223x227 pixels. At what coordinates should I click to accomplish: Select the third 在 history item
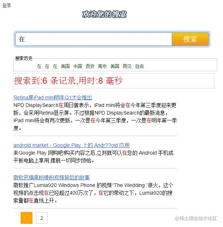coord(55,66)
